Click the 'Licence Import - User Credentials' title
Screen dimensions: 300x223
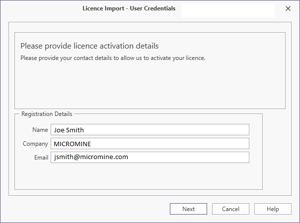[x=129, y=8]
